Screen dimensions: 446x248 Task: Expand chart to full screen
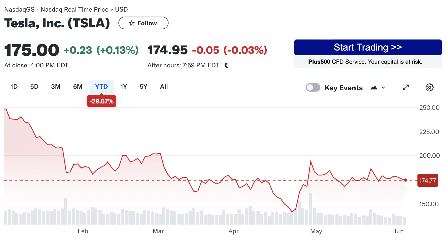(406, 87)
